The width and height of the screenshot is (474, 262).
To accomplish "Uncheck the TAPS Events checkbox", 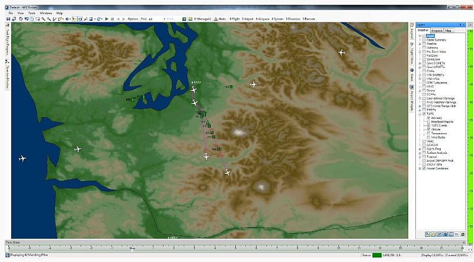I will [428, 126].
